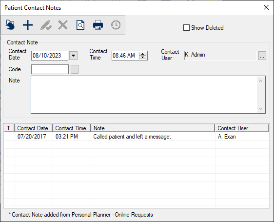Open Code lookup ellipsis button
274x222 pixels.
[75, 69]
